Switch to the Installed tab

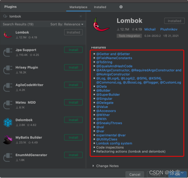(100, 7)
